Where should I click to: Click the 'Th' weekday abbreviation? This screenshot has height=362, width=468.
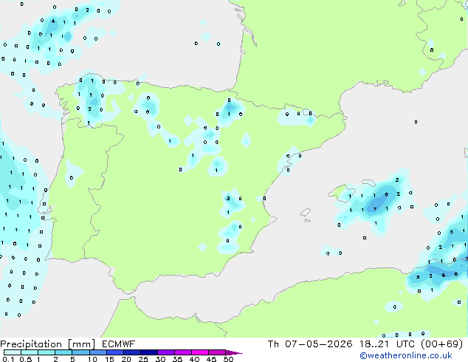[x=273, y=344]
